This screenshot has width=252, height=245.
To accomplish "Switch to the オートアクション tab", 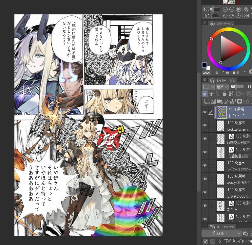I will (x=223, y=227).
